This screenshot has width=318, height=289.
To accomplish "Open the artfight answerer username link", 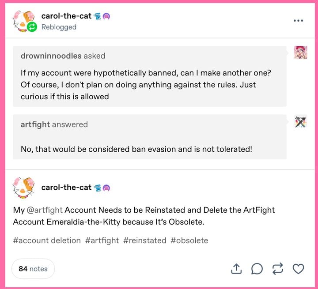I will point(35,124).
